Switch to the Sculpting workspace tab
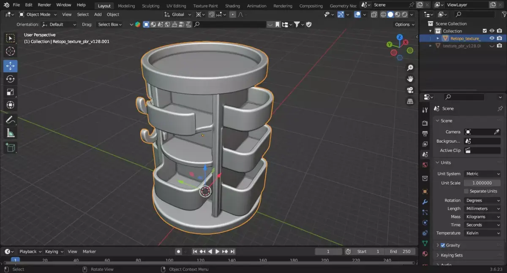The image size is (507, 273). [150, 6]
